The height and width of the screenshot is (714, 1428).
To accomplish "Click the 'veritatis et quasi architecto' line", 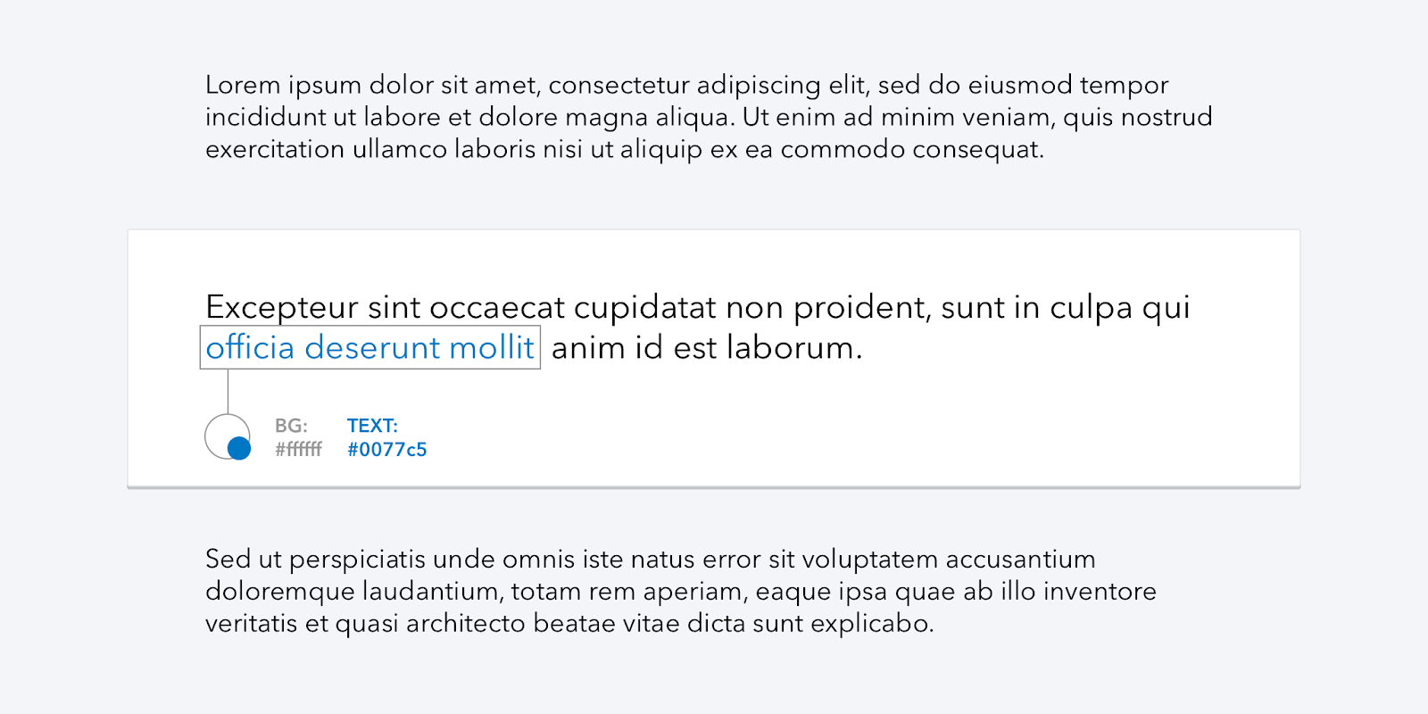I will (569, 624).
